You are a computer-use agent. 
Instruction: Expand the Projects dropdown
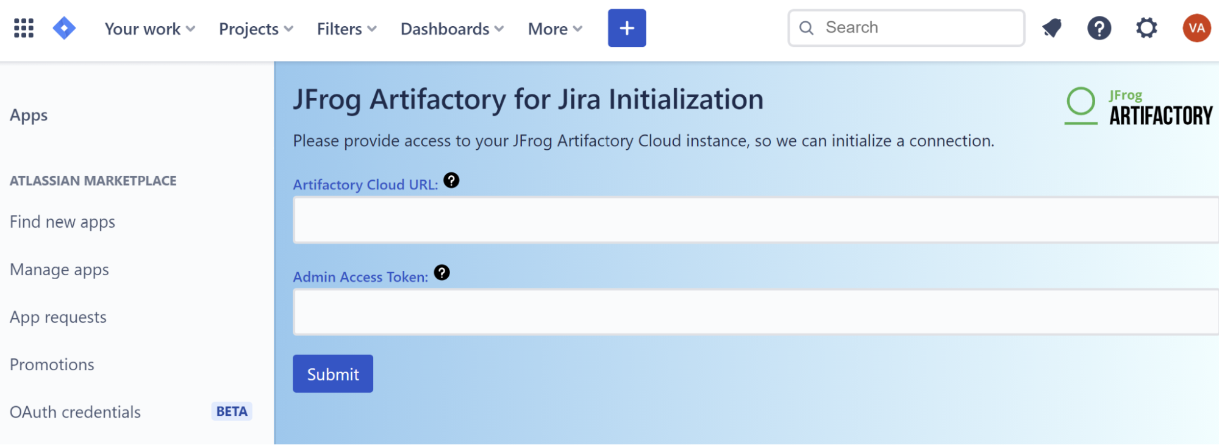[256, 29]
